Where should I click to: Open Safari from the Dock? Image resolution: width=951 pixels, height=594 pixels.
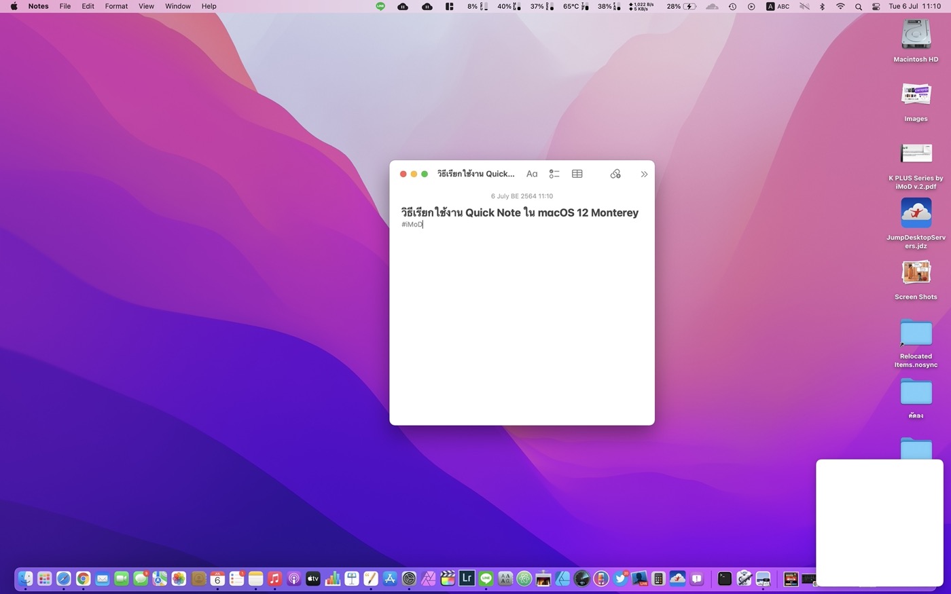[63, 578]
